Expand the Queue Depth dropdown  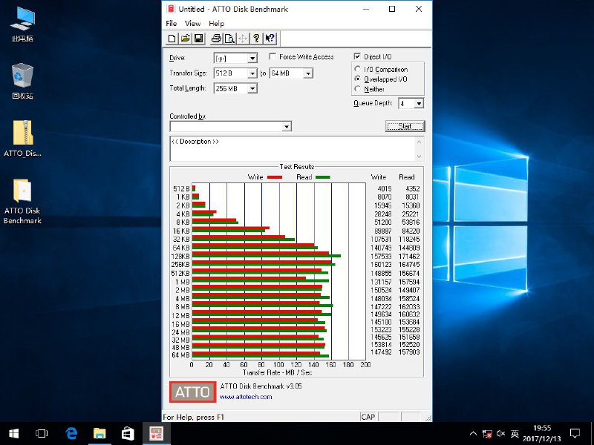click(x=419, y=103)
